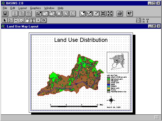Click the inward-arrows Zoom In button
The image size is (162, 121).
[x=103, y=14]
